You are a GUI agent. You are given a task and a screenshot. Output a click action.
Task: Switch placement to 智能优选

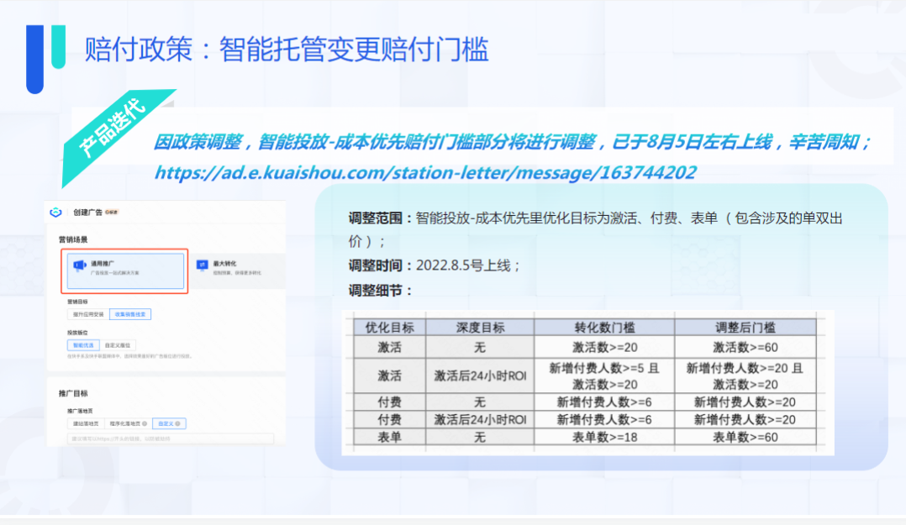click(x=82, y=344)
